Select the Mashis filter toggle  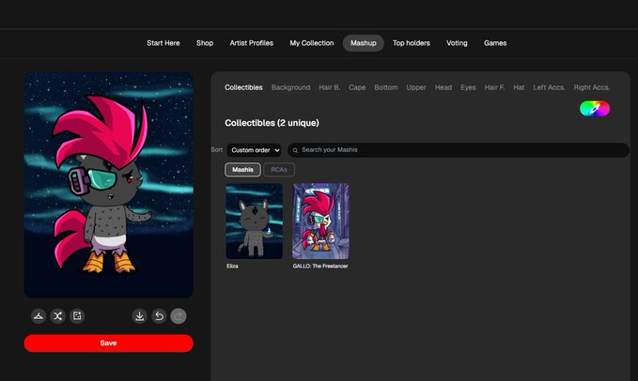(242, 170)
